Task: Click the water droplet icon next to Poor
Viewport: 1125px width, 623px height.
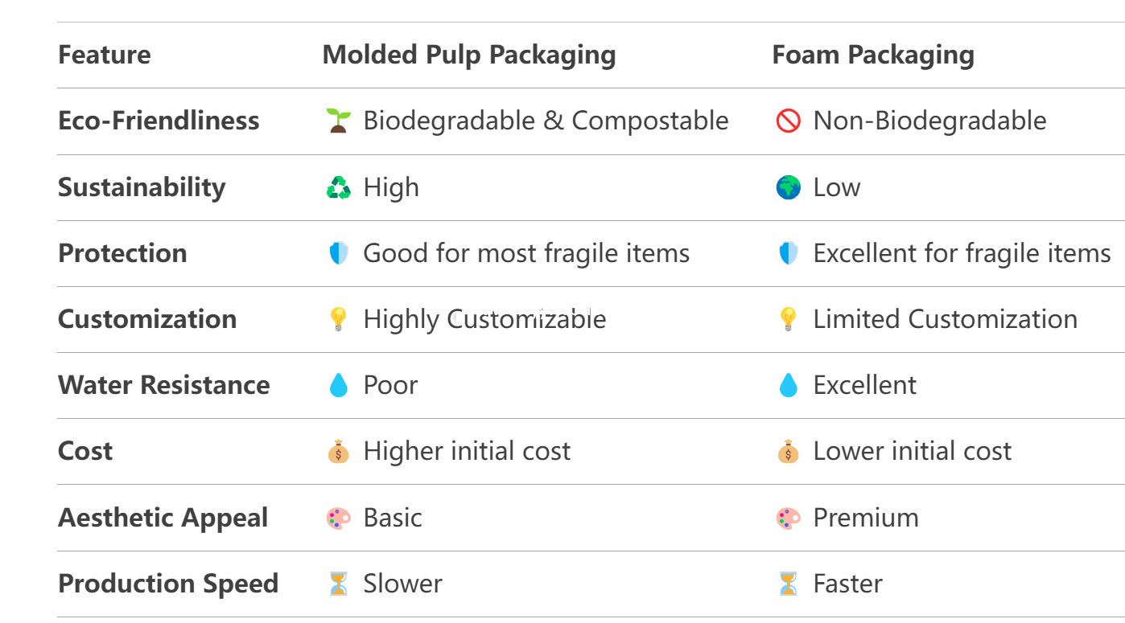Action: [339, 385]
